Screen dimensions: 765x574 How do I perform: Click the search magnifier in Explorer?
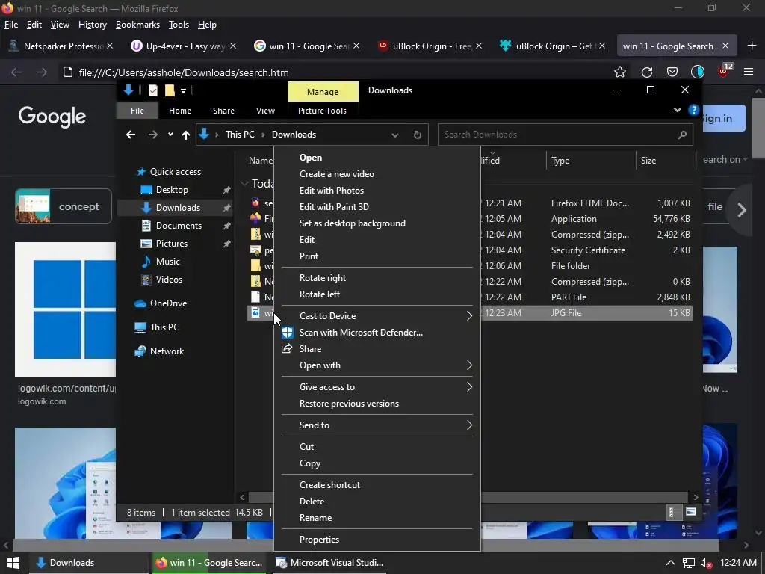point(682,135)
